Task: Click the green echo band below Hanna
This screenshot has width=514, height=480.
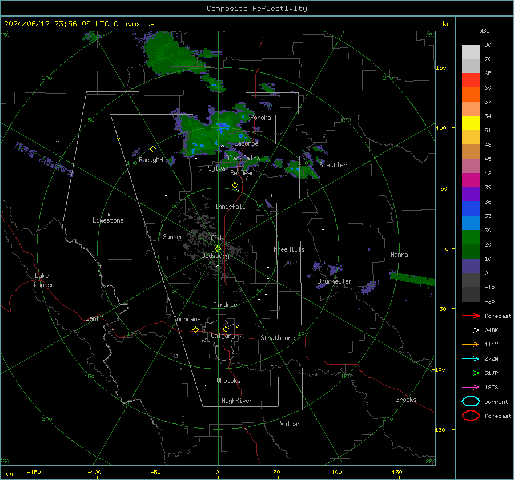Action: point(412,279)
